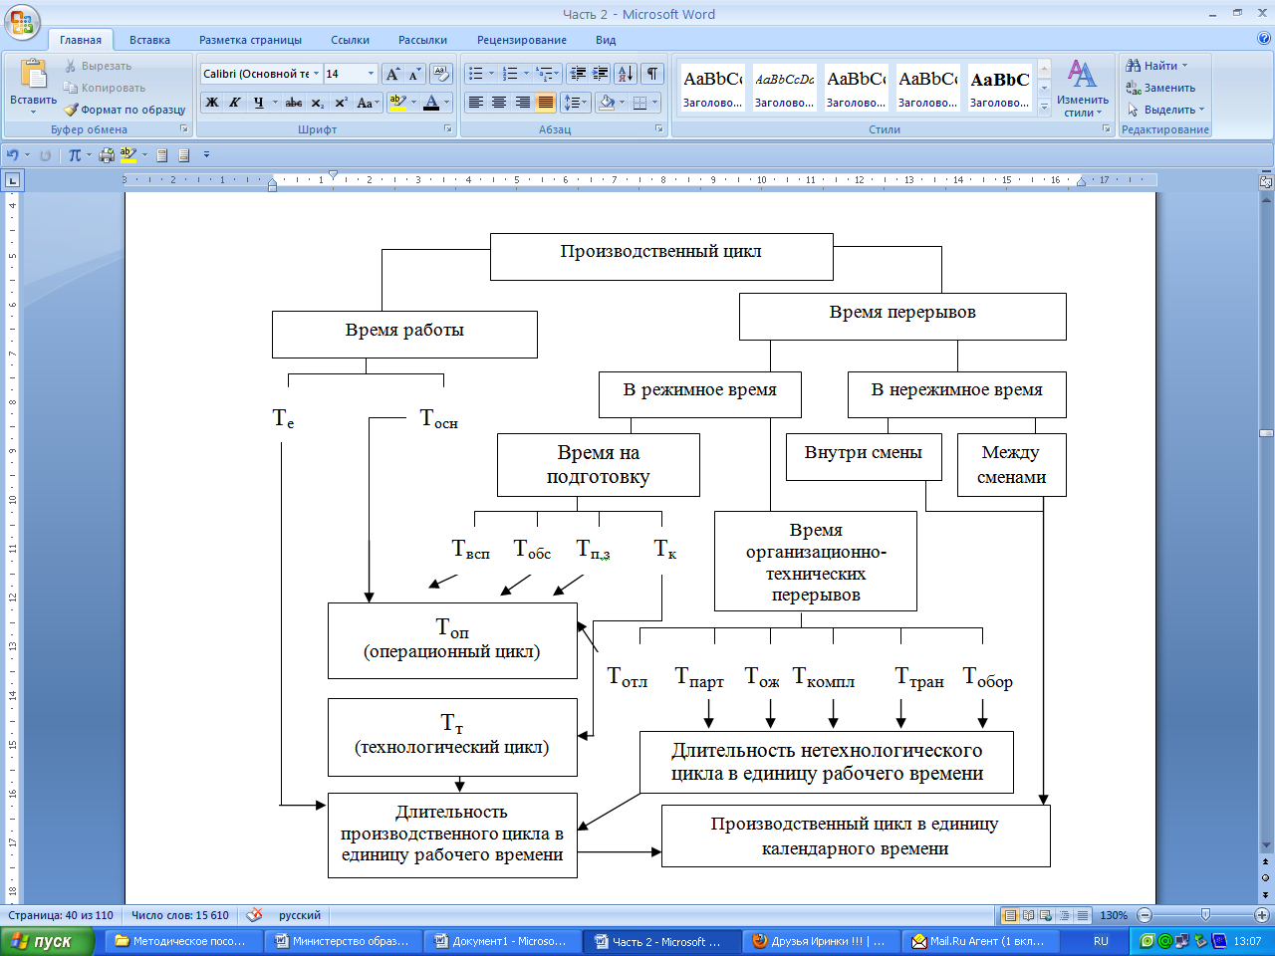Click the shading paint bucket
The height and width of the screenshot is (956, 1275).
coord(607,103)
